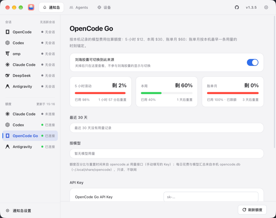Screen dimensions: 276x218
Task: Click the omp icon in sidebar
Action: (x=7, y=54)
